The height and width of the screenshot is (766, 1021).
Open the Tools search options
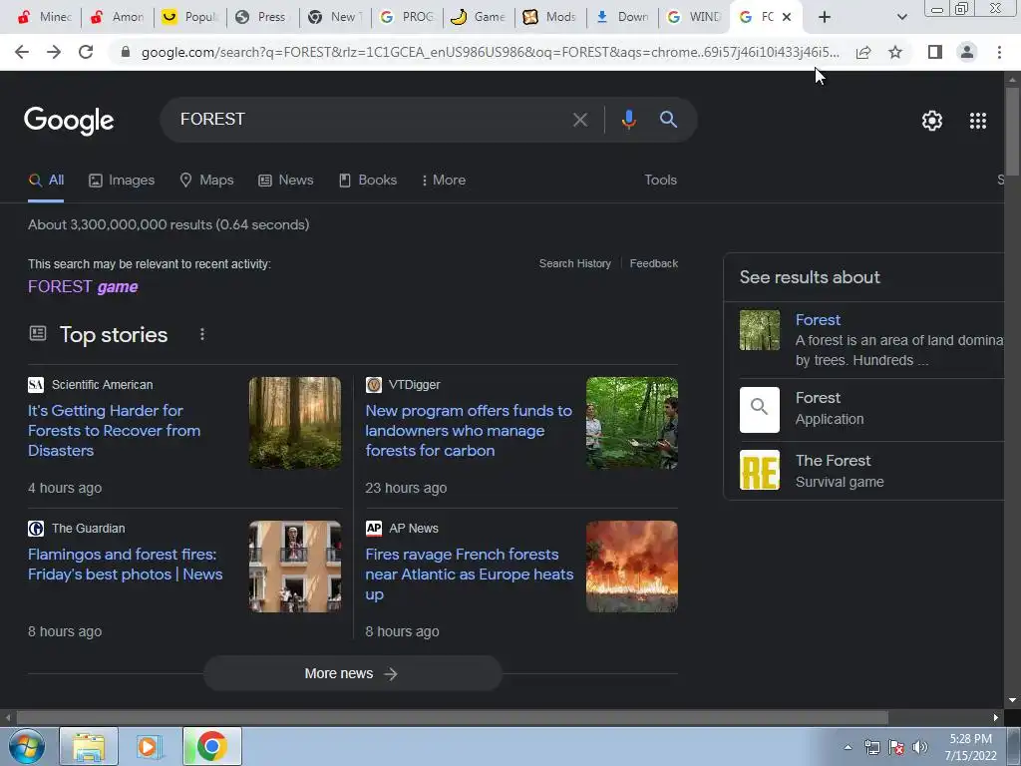coord(660,180)
